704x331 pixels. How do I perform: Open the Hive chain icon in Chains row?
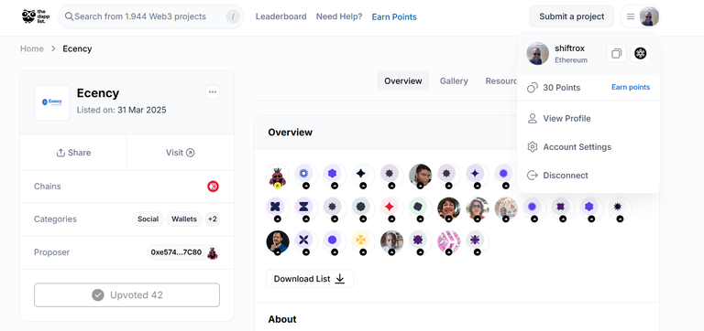[x=213, y=187]
